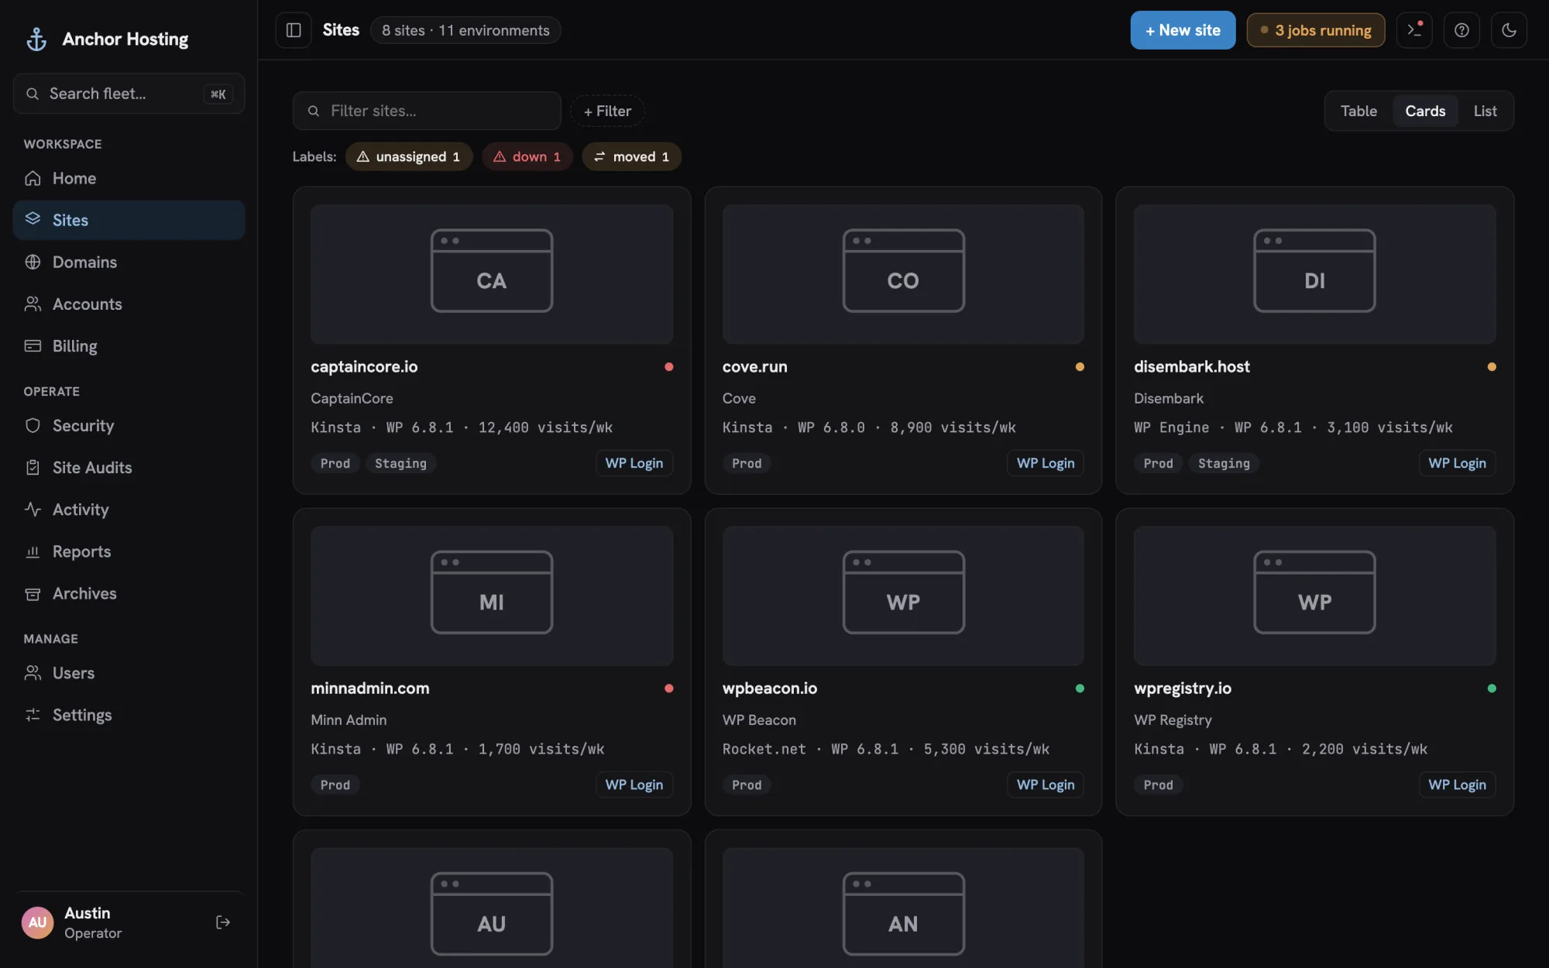Click the Anchor Hosting anchor logo
This screenshot has height=968, width=1549.
[x=36, y=39]
